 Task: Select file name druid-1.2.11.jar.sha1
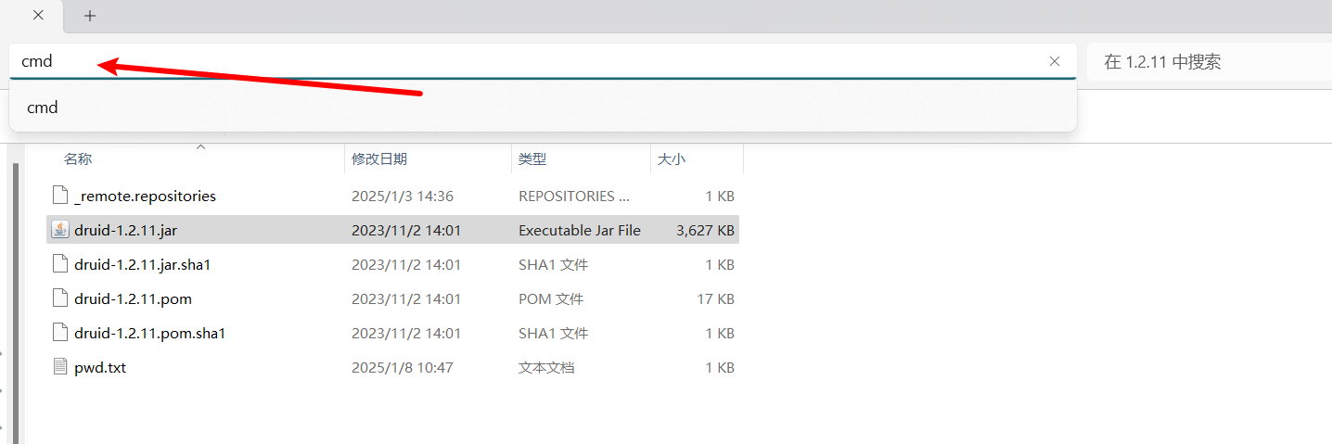pos(143,264)
